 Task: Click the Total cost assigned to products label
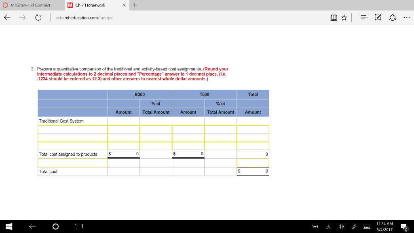click(x=68, y=154)
